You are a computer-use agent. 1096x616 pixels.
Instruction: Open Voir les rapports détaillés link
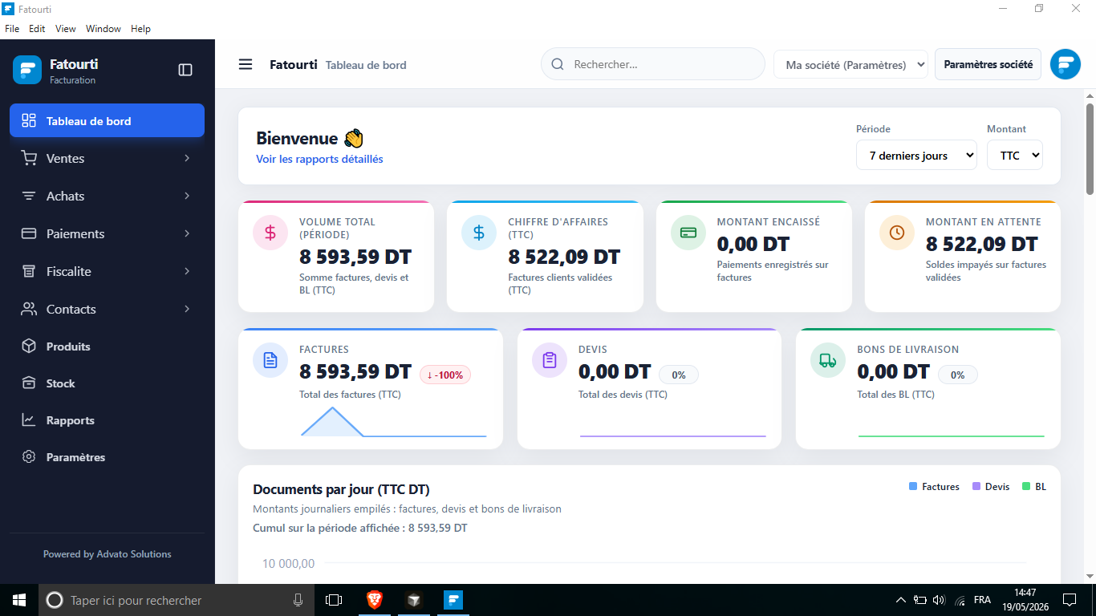(x=319, y=159)
